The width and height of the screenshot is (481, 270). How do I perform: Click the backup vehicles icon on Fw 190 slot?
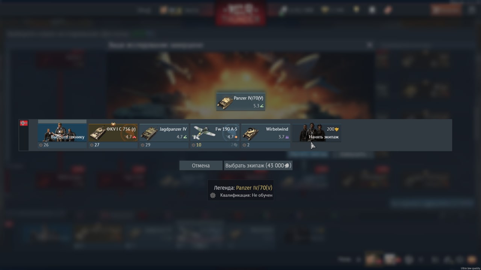235,145
